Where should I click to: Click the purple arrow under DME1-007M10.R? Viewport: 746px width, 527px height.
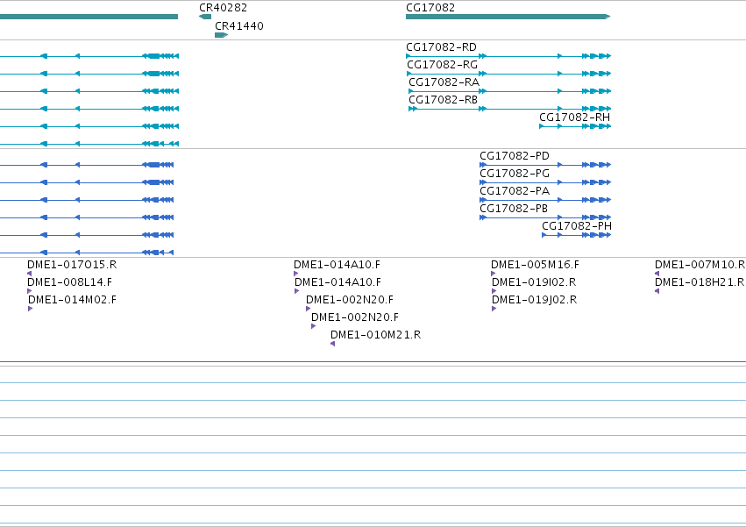pyautogui.click(x=657, y=274)
